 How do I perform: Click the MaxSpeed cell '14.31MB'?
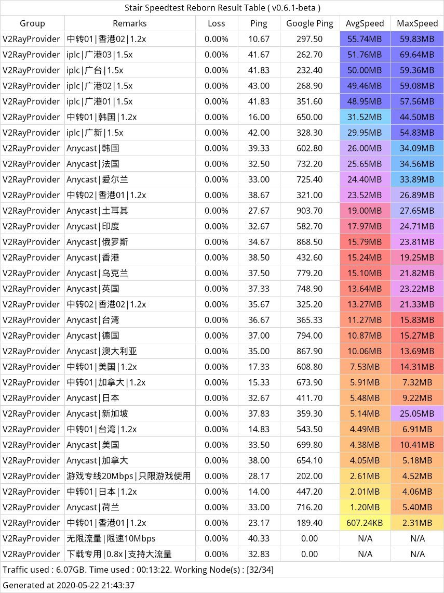tap(417, 367)
